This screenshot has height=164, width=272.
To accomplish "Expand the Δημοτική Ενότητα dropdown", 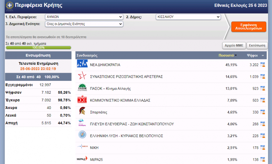I will point(84,24).
